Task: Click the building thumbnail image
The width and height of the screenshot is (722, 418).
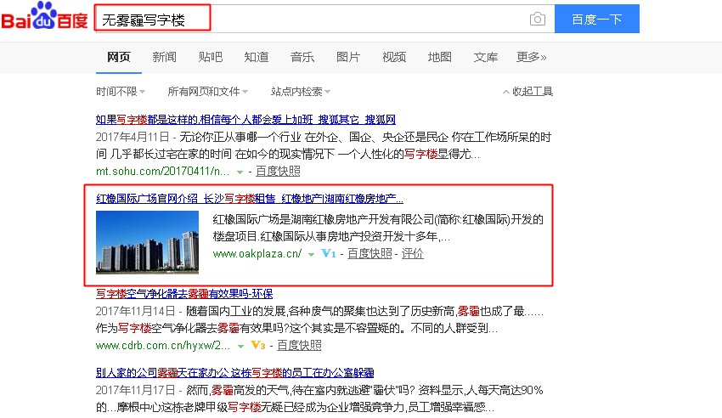Action: click(x=147, y=242)
